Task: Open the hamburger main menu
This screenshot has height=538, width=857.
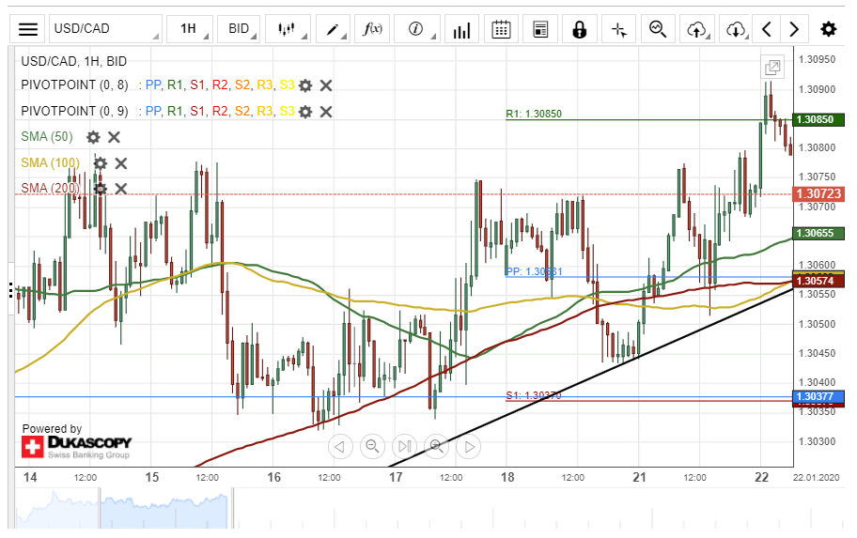Action: [x=29, y=29]
